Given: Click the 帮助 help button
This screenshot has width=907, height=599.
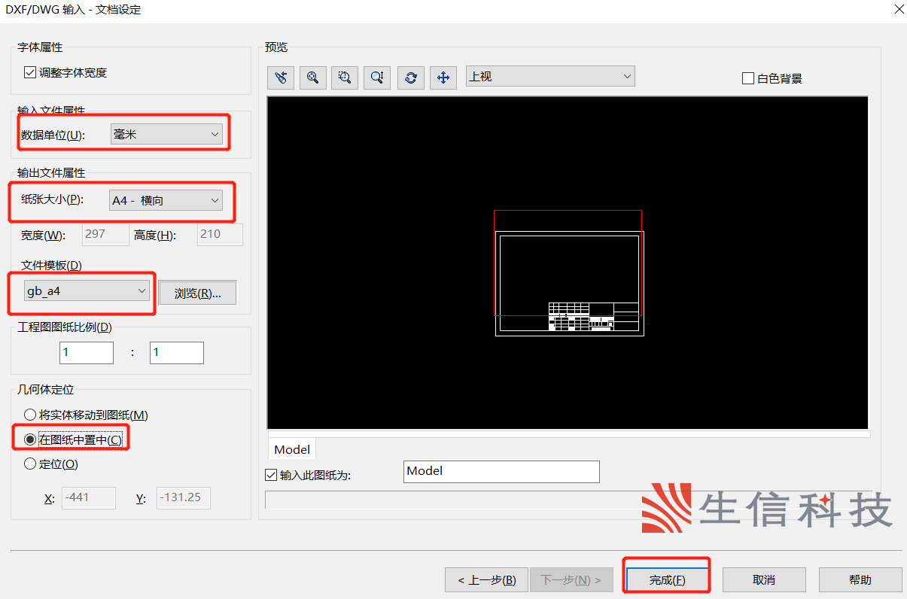Looking at the screenshot, I should 860,580.
